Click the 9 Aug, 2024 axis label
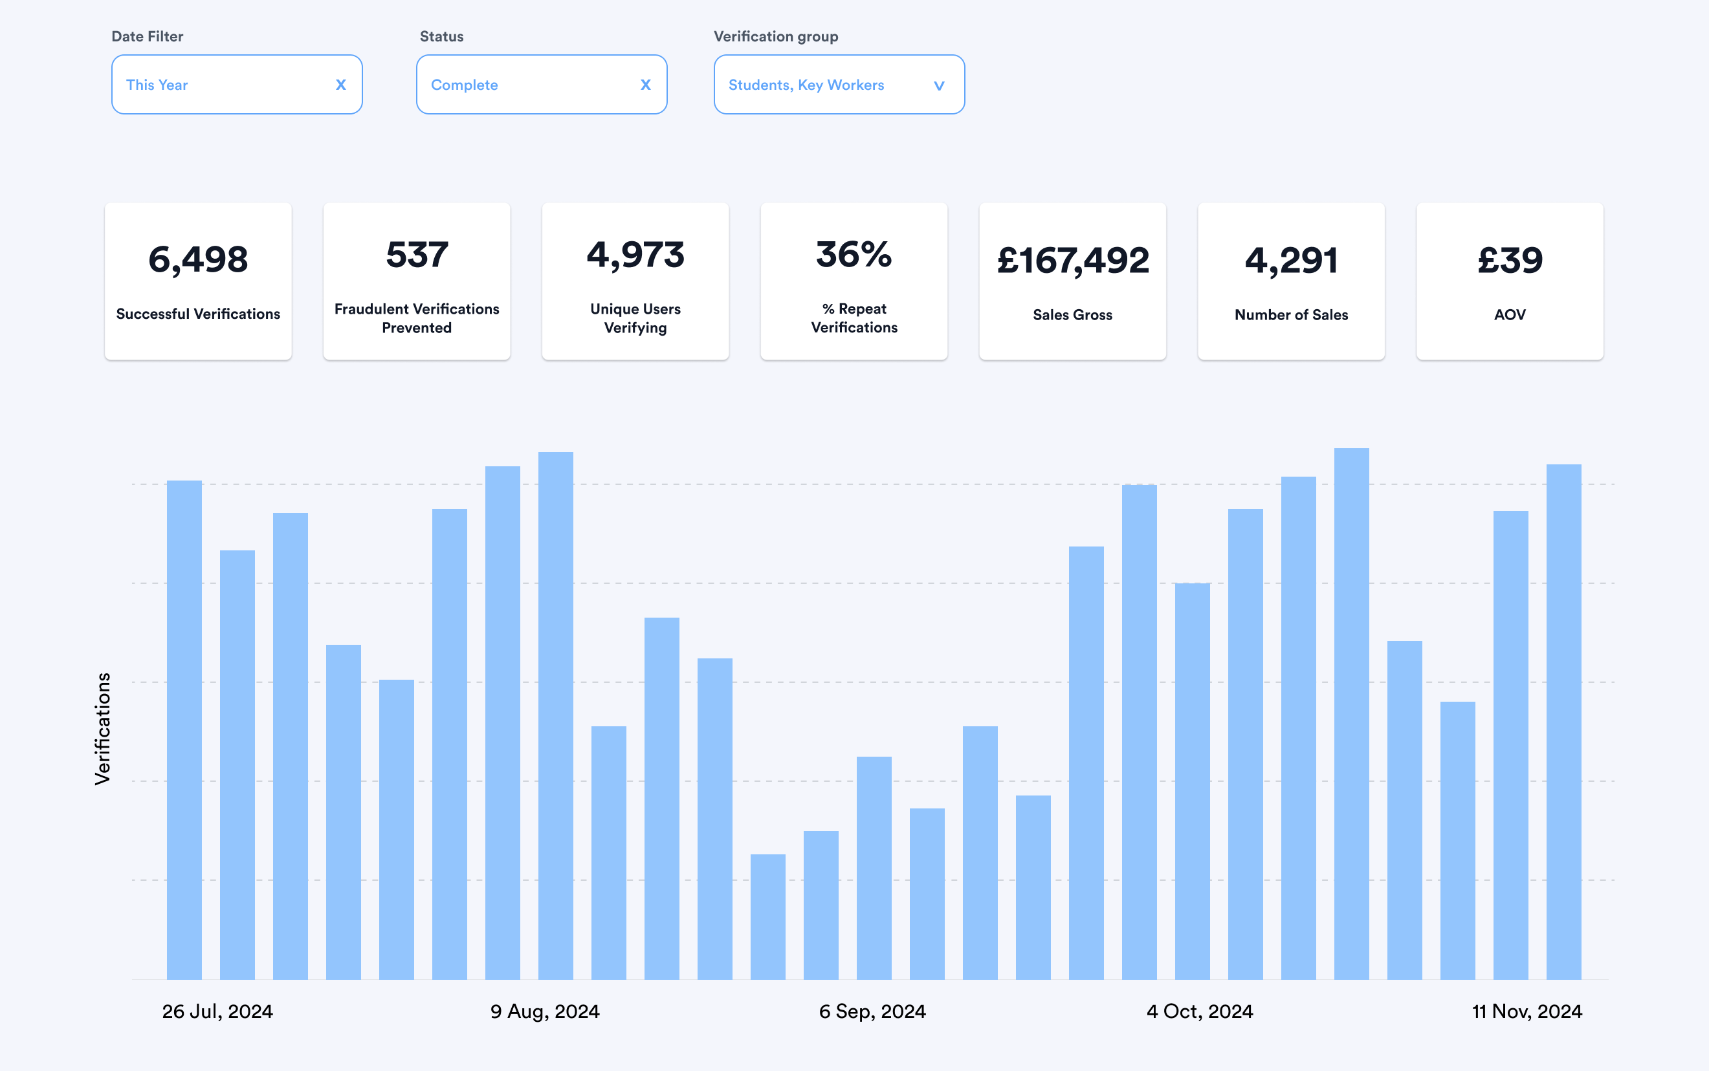 (545, 1011)
